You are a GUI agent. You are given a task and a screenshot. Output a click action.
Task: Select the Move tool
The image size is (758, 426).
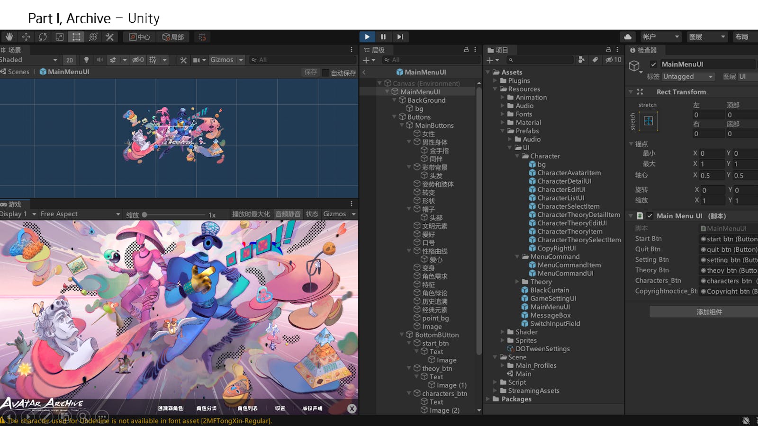coord(26,37)
